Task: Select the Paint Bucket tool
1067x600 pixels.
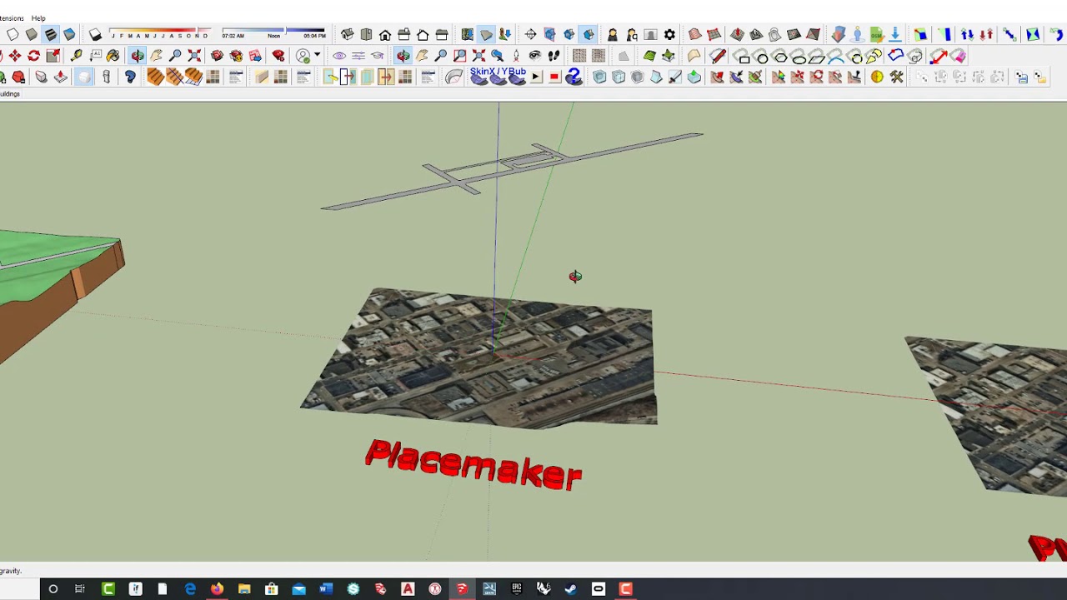Action: coord(113,56)
